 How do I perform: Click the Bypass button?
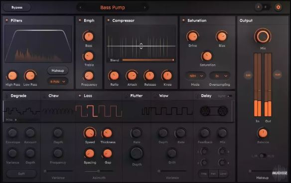tap(17, 7)
